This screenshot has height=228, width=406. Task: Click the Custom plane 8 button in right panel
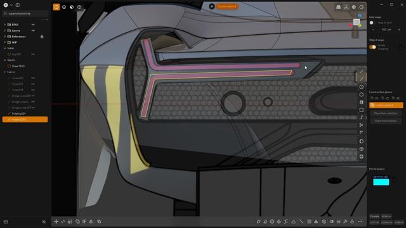(386, 105)
